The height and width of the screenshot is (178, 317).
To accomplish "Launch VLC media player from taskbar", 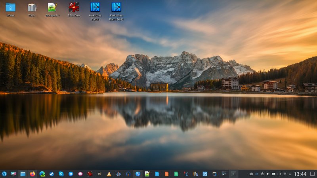I will pyautogui.click(x=109, y=174).
